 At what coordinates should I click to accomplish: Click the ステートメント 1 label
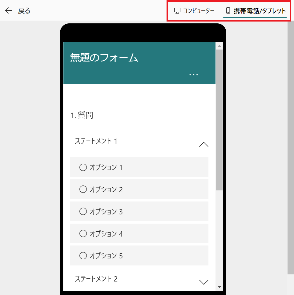(96, 141)
